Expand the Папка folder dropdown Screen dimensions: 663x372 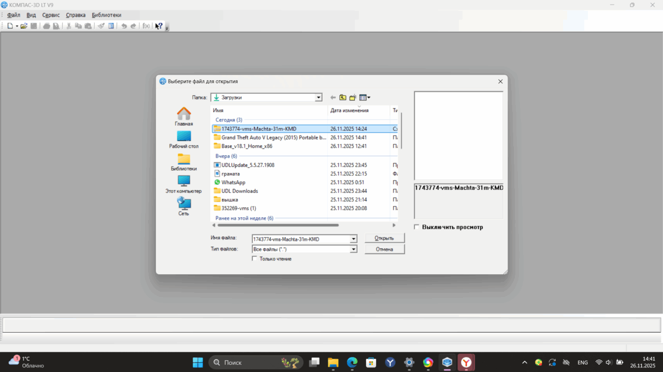tap(319, 97)
